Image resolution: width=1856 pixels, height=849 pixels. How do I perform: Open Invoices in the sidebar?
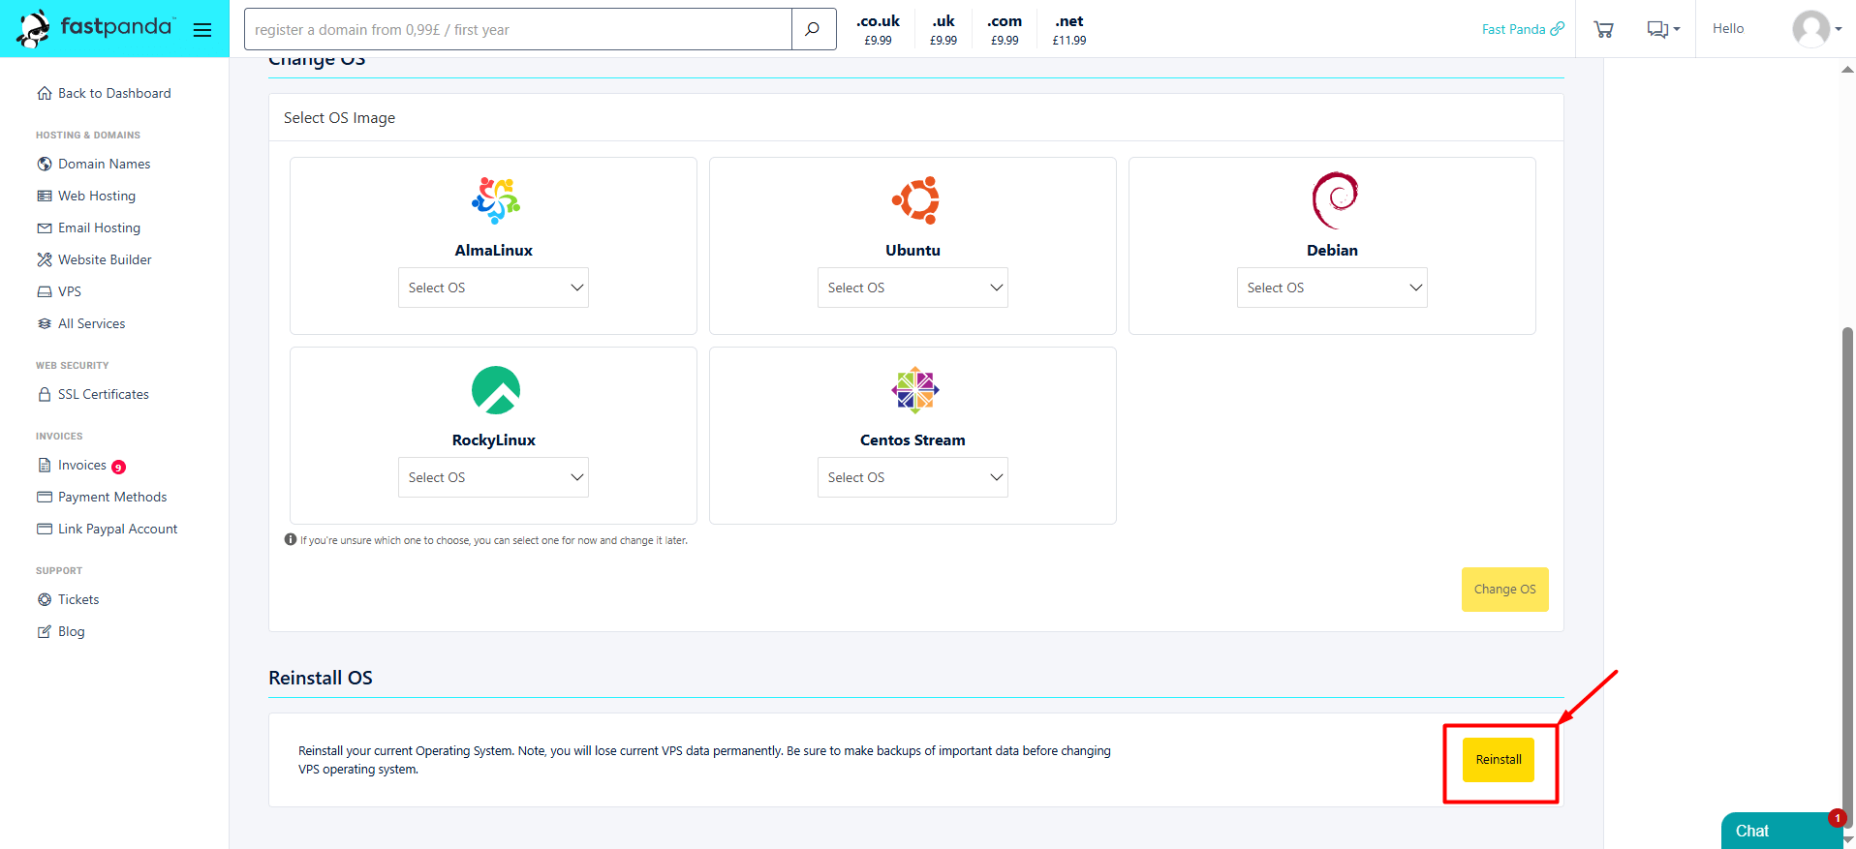82,466
